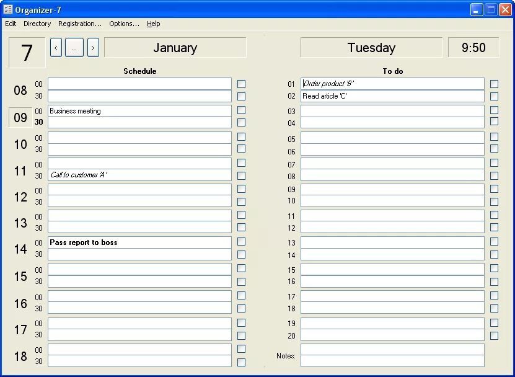Open the date picker ellipsis button

pos(74,48)
